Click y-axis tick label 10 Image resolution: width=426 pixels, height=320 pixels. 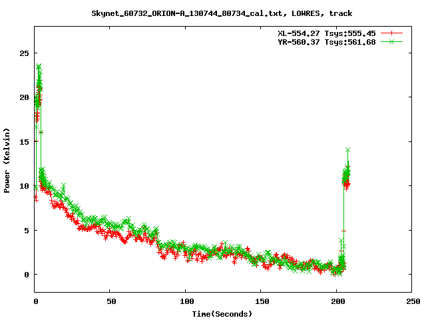pyautogui.click(x=24, y=186)
